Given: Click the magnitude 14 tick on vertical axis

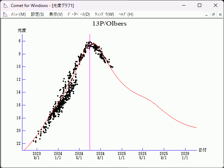Looking at the screenshot, I should (x=19, y=92).
